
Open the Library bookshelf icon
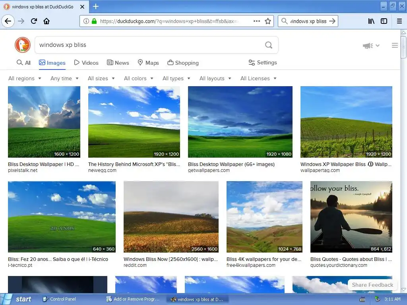pyautogui.click(x=371, y=21)
